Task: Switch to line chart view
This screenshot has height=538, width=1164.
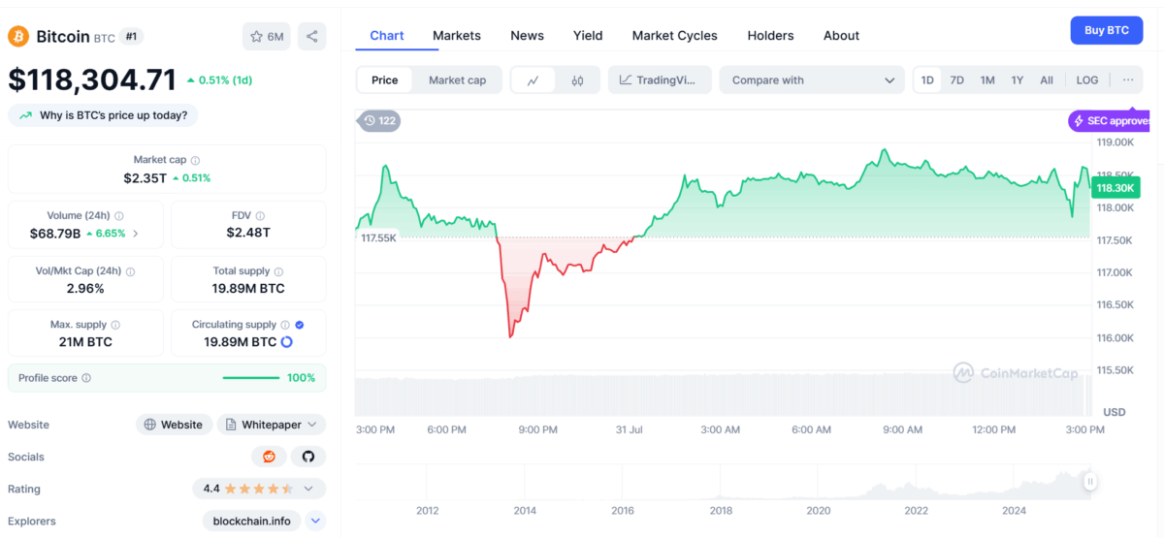Action: 533,80
